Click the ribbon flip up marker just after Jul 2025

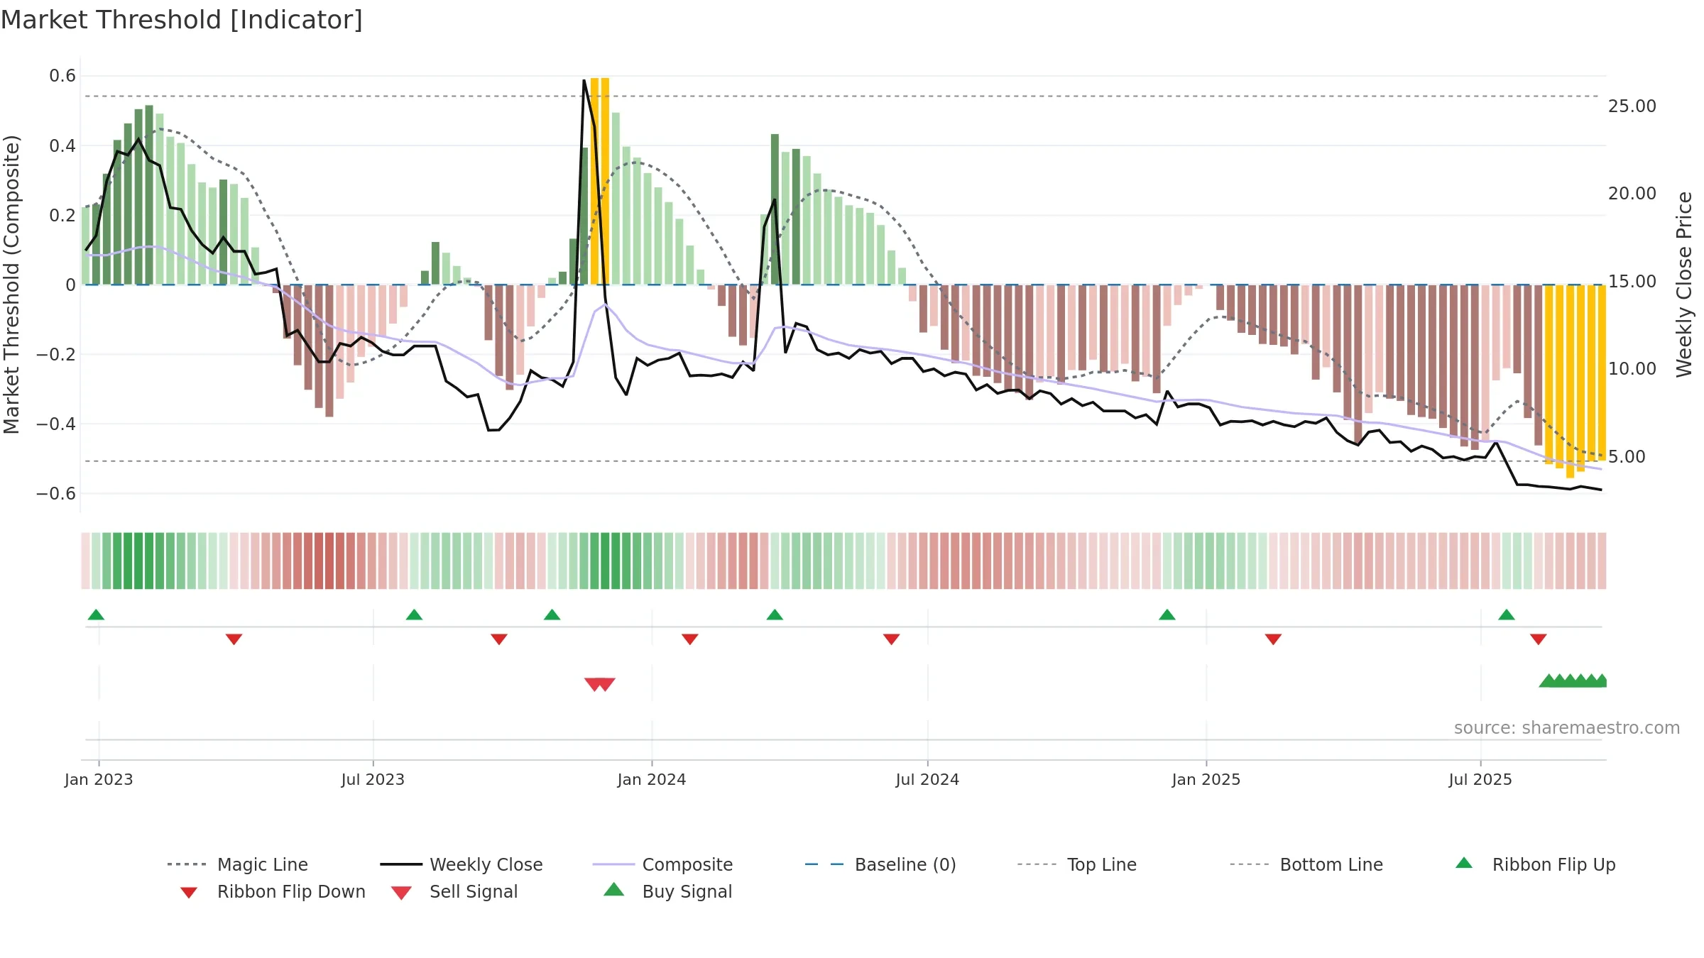(x=1507, y=615)
